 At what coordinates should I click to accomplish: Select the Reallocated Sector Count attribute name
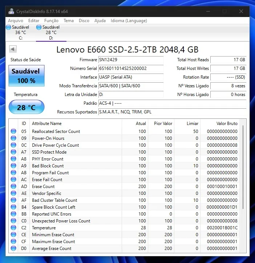[56, 131]
